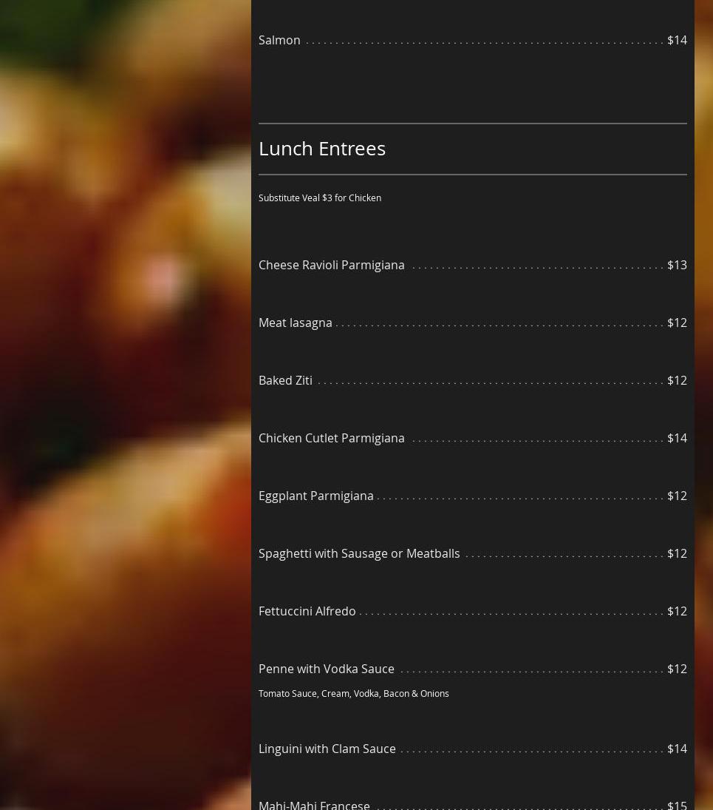This screenshot has height=810, width=713.
Task: Select the Meat lasagna entry
Action: coord(296,323)
